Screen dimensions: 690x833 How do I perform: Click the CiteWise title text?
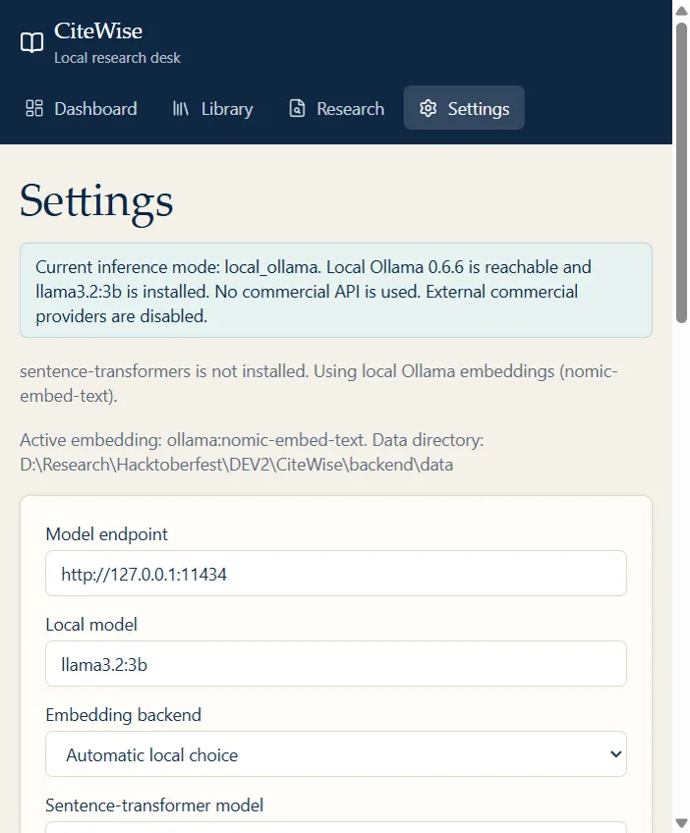(98, 31)
